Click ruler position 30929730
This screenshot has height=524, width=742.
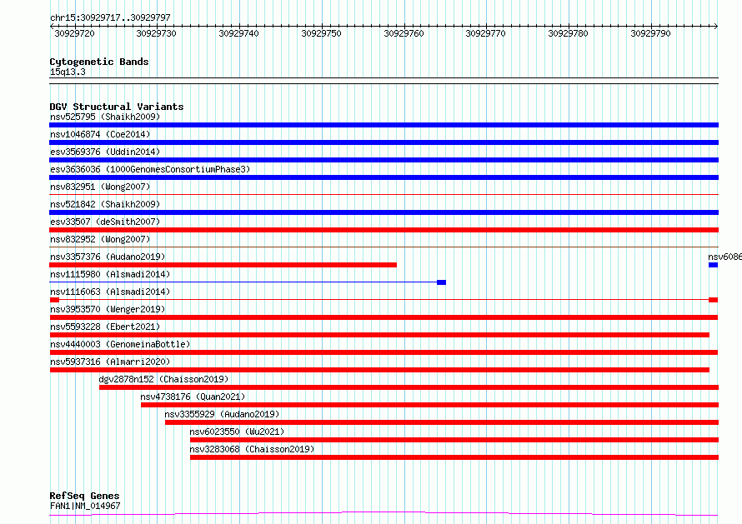156,33
